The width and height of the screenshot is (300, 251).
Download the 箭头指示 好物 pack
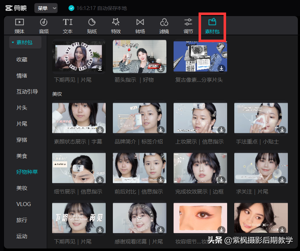pos(161,68)
